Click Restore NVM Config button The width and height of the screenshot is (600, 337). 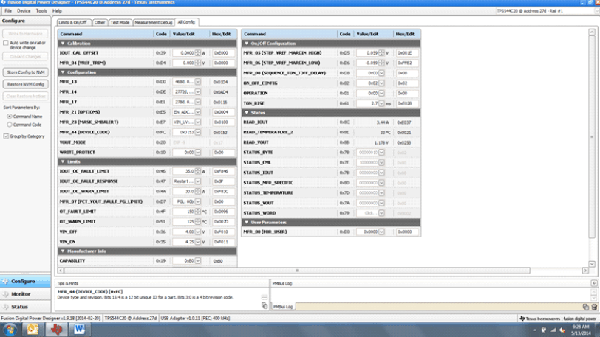(x=26, y=84)
